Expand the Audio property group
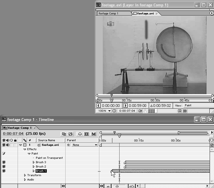The width and height of the screenshot is (214, 188). point(25,180)
